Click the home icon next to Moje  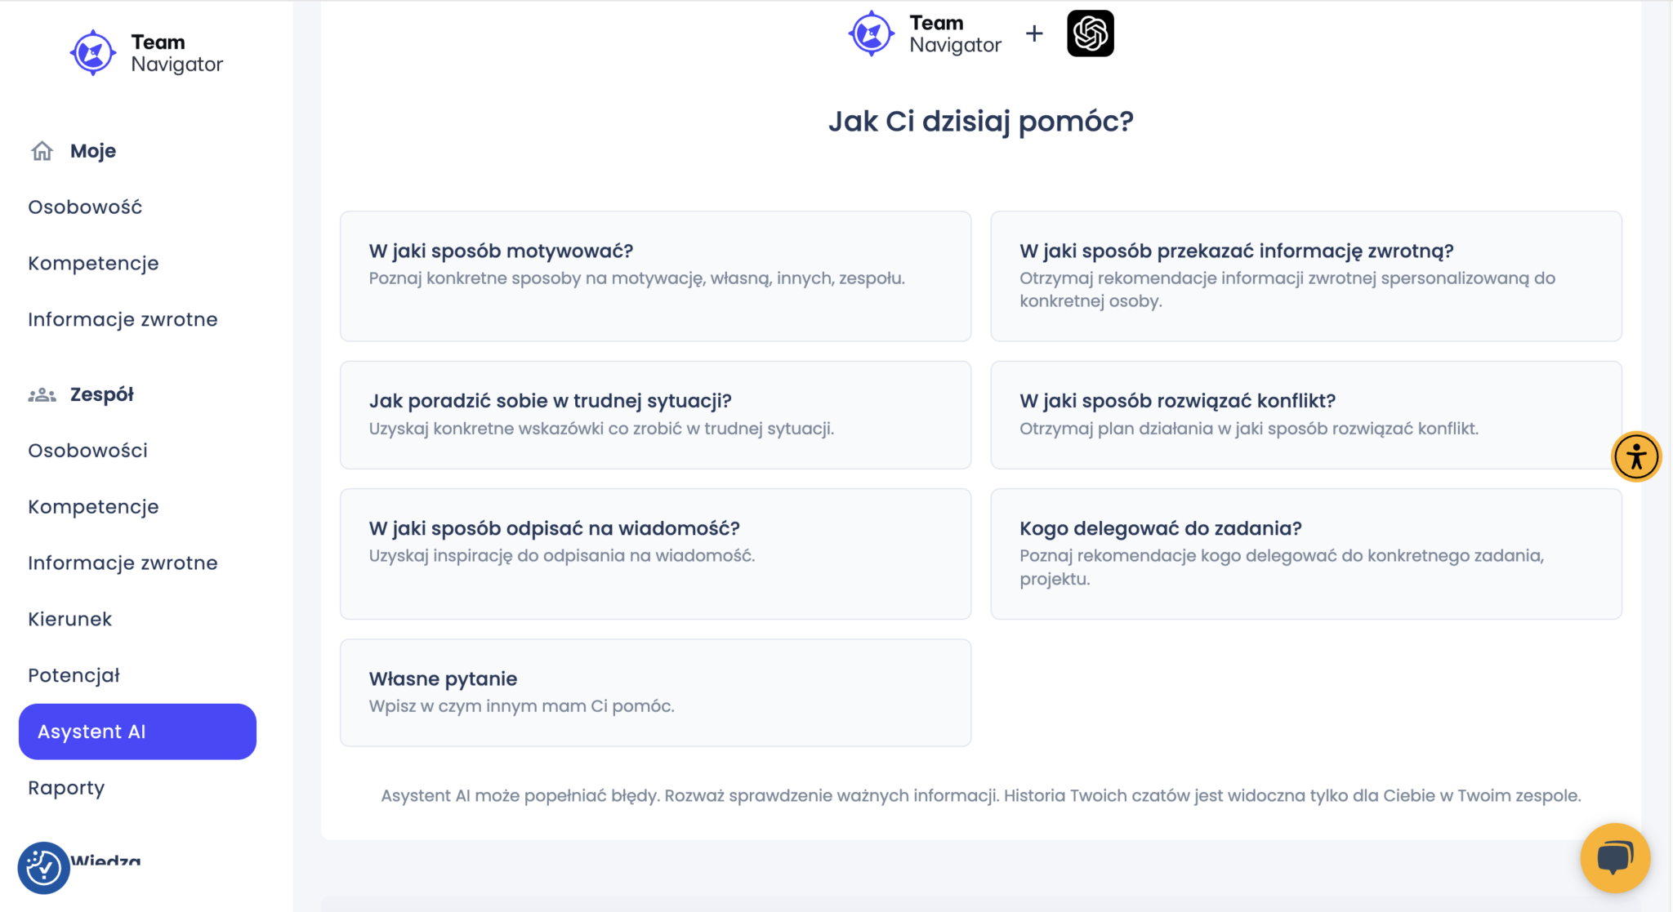[x=42, y=151]
